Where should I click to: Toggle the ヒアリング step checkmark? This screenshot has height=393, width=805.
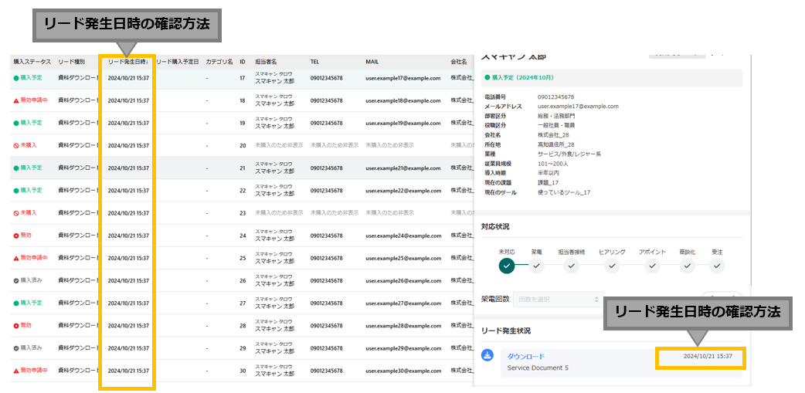612,266
